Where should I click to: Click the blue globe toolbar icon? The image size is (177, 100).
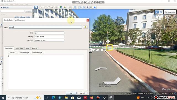pos(95,7)
